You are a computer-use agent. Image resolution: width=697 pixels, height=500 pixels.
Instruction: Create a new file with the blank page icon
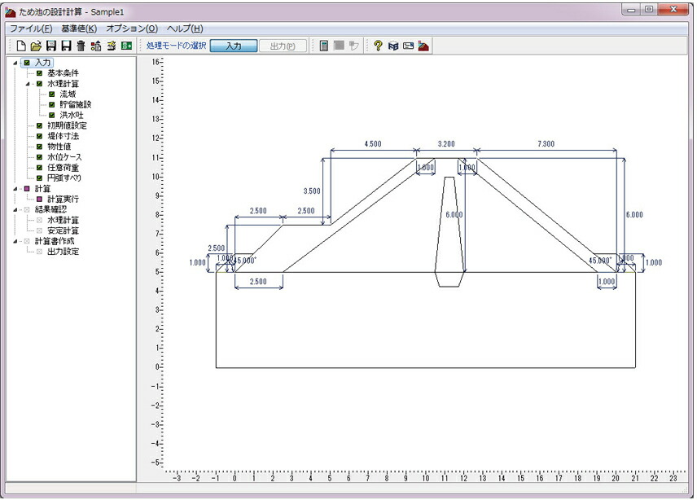coord(21,46)
